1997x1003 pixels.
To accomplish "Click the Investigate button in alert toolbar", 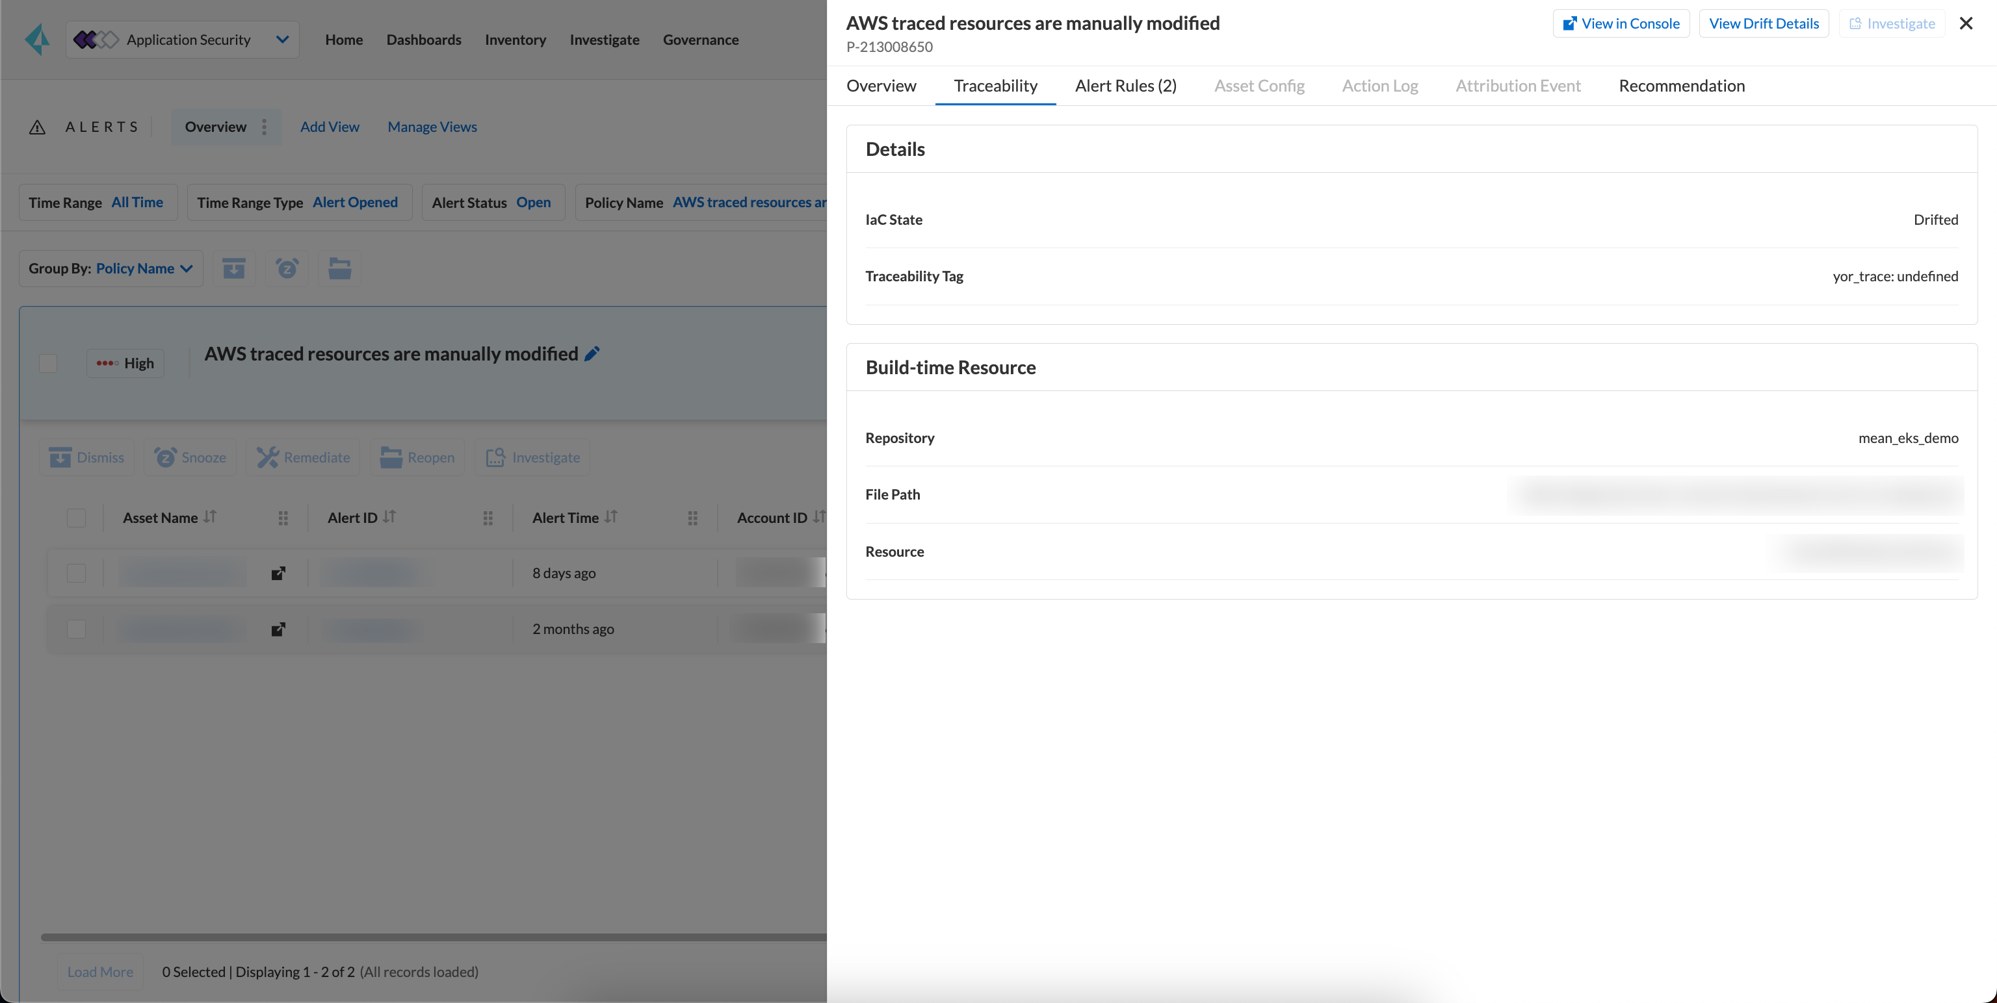I will [532, 458].
